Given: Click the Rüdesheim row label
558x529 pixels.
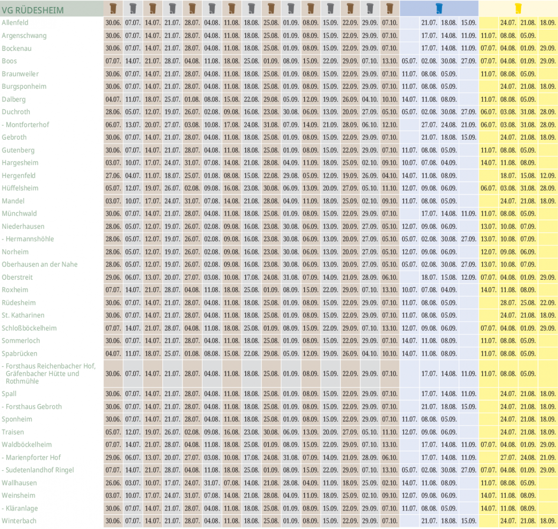Looking at the screenshot, I should pyautogui.click(x=19, y=303).
